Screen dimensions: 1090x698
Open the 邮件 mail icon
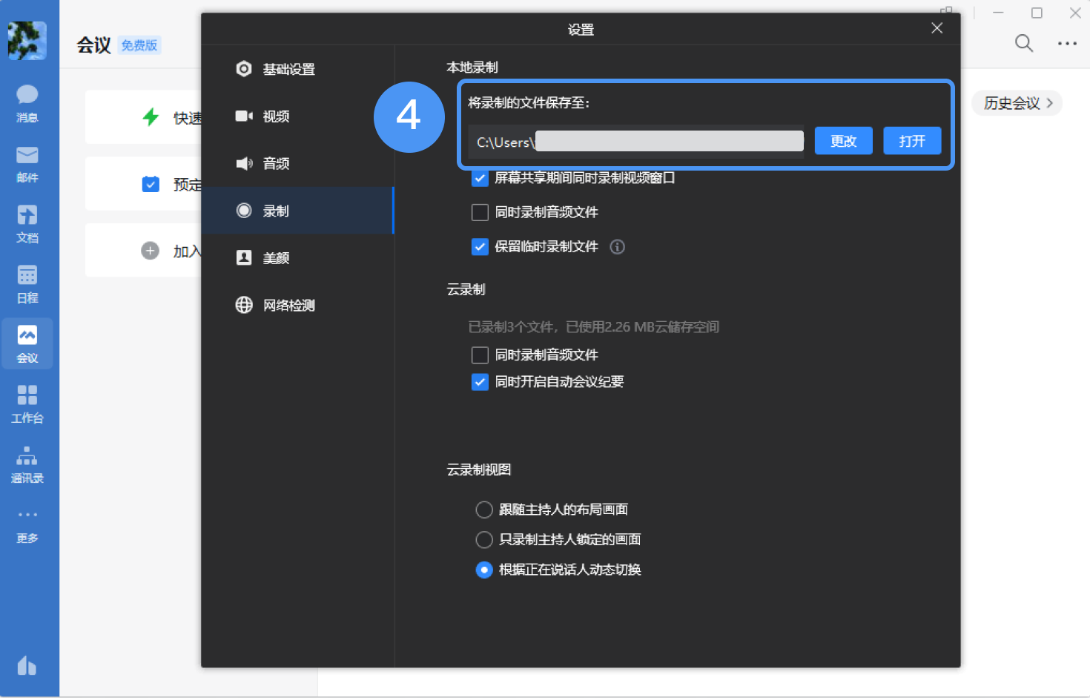[27, 162]
